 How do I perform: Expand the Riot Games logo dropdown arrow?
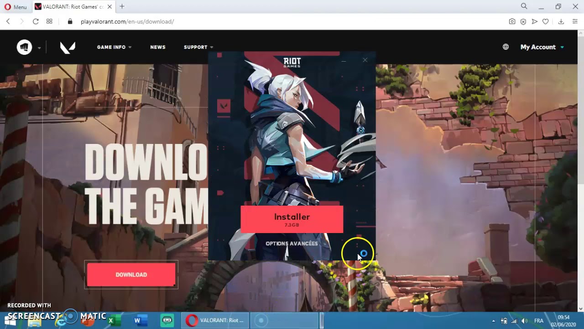click(39, 48)
